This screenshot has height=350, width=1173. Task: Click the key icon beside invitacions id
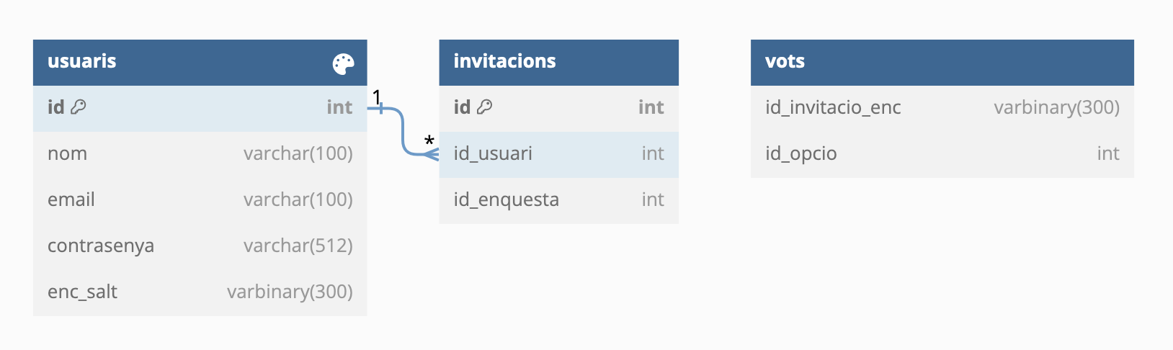click(x=485, y=107)
